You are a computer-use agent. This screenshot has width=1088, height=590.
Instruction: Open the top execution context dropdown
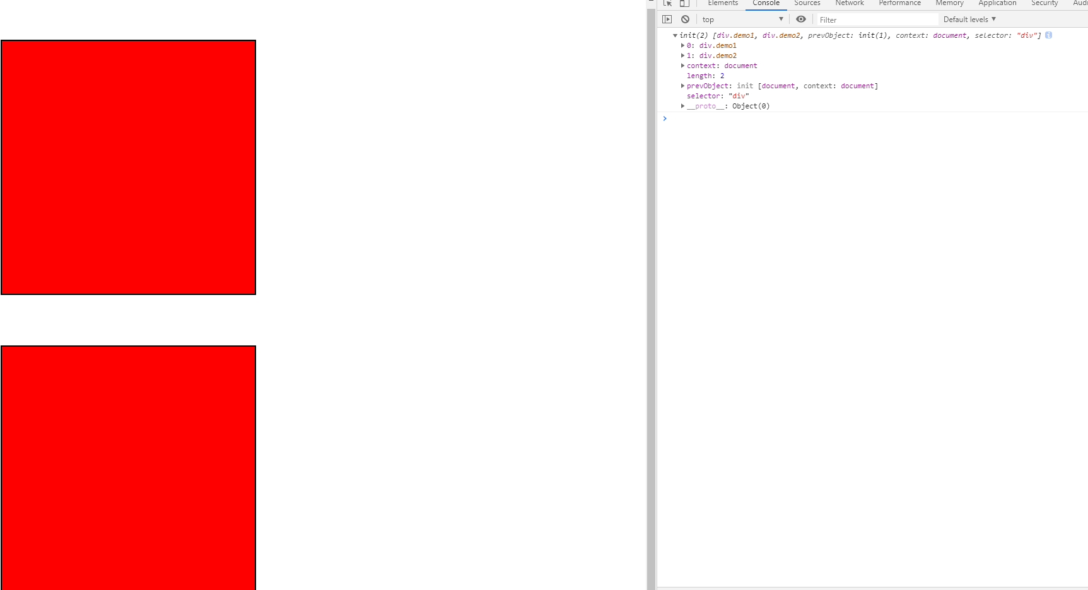[742, 20]
